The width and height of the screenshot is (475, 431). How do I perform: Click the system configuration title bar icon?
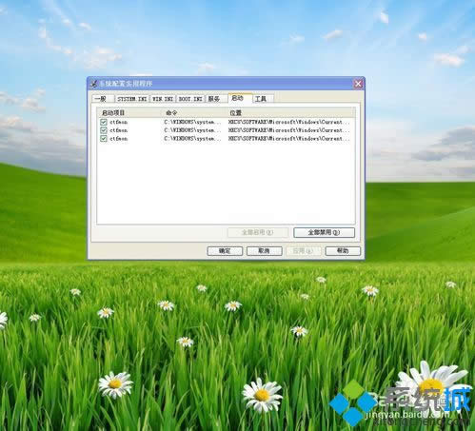tap(93, 84)
